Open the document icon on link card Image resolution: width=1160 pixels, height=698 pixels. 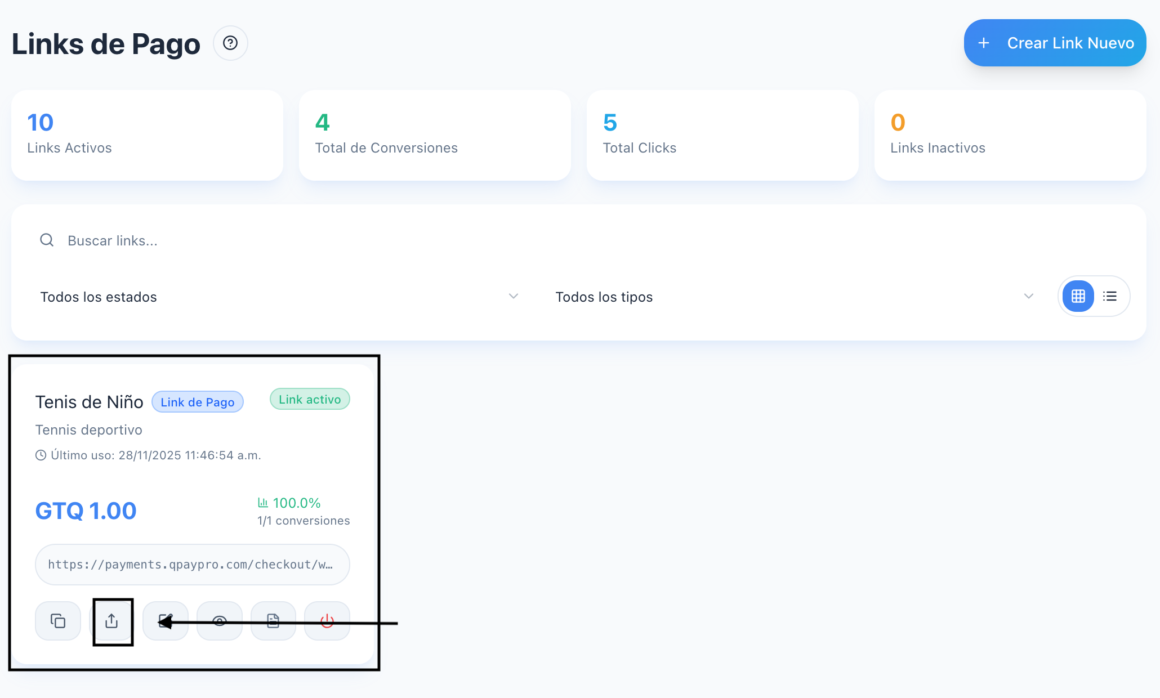point(273,621)
